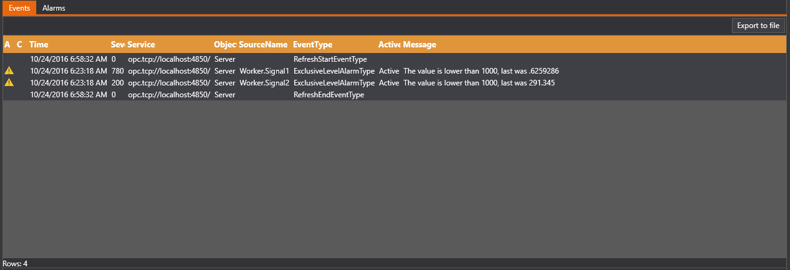
Task: Sort by the Service column header
Action: [141, 45]
